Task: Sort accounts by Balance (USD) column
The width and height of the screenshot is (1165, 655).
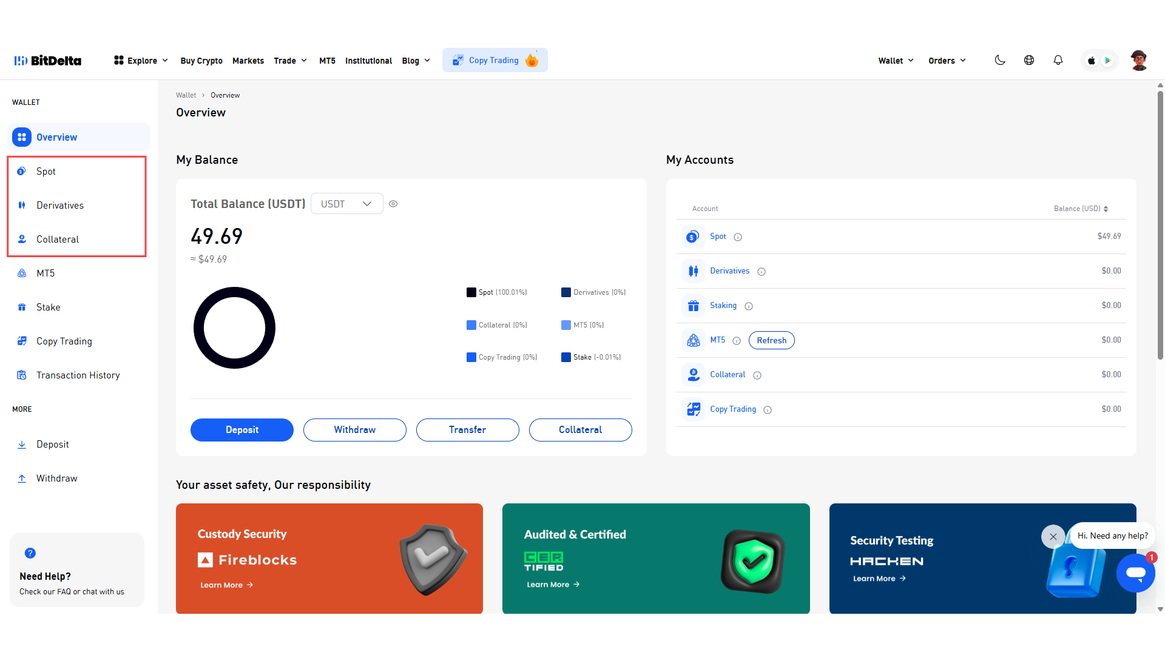Action: click(x=1081, y=209)
